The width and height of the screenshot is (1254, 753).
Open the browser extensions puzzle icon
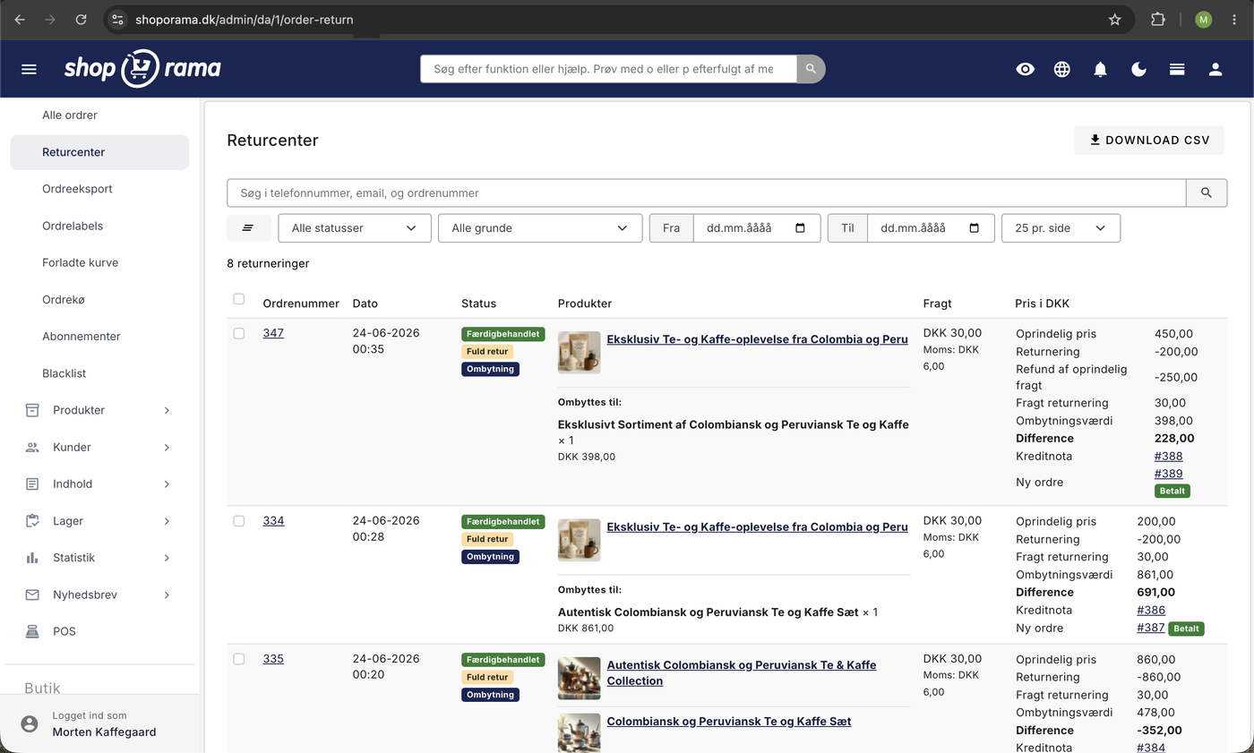click(1158, 19)
